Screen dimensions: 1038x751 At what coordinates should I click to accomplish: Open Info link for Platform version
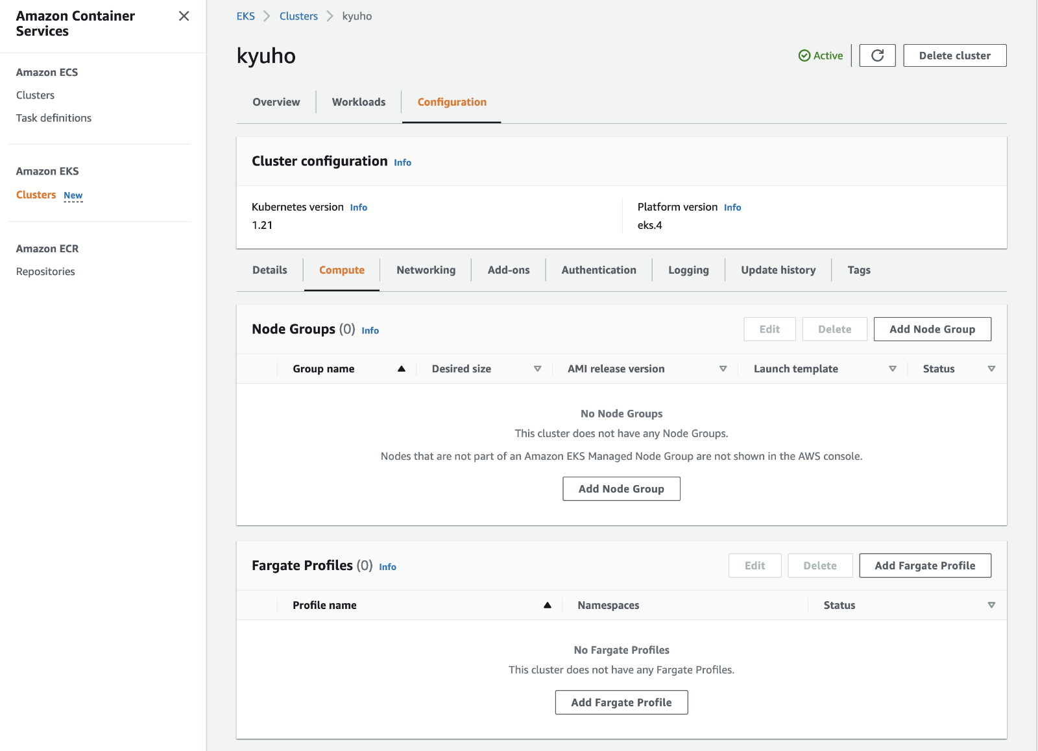[x=732, y=208]
